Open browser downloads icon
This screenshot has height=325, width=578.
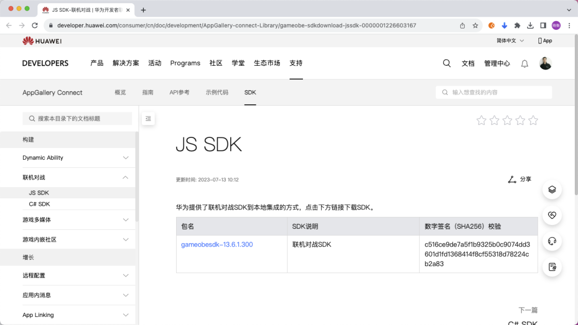pos(530,26)
